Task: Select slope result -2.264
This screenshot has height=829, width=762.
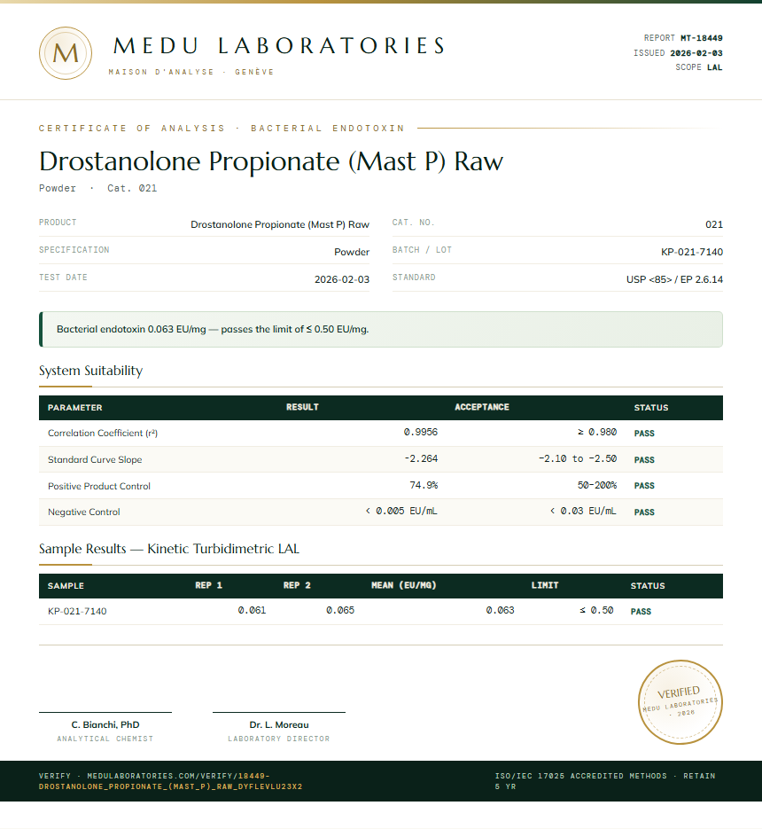Action: click(421, 458)
